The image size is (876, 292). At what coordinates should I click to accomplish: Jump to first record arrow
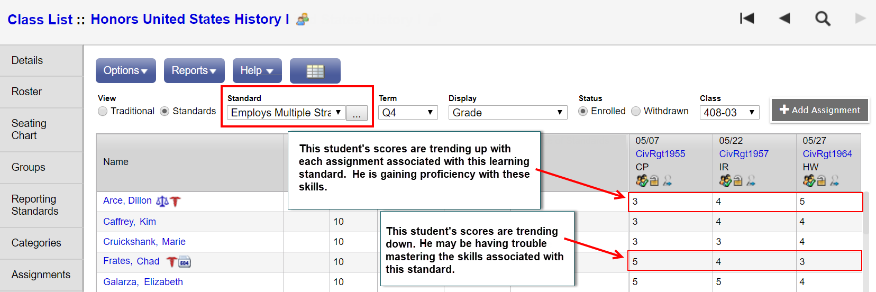pyautogui.click(x=747, y=19)
